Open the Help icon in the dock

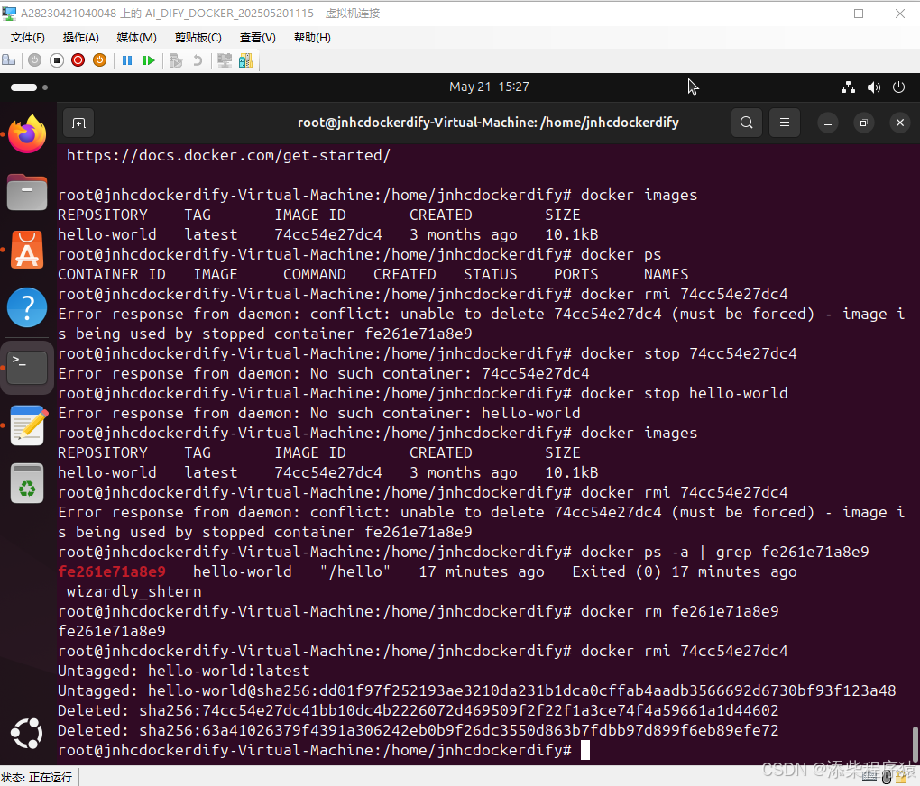click(27, 307)
